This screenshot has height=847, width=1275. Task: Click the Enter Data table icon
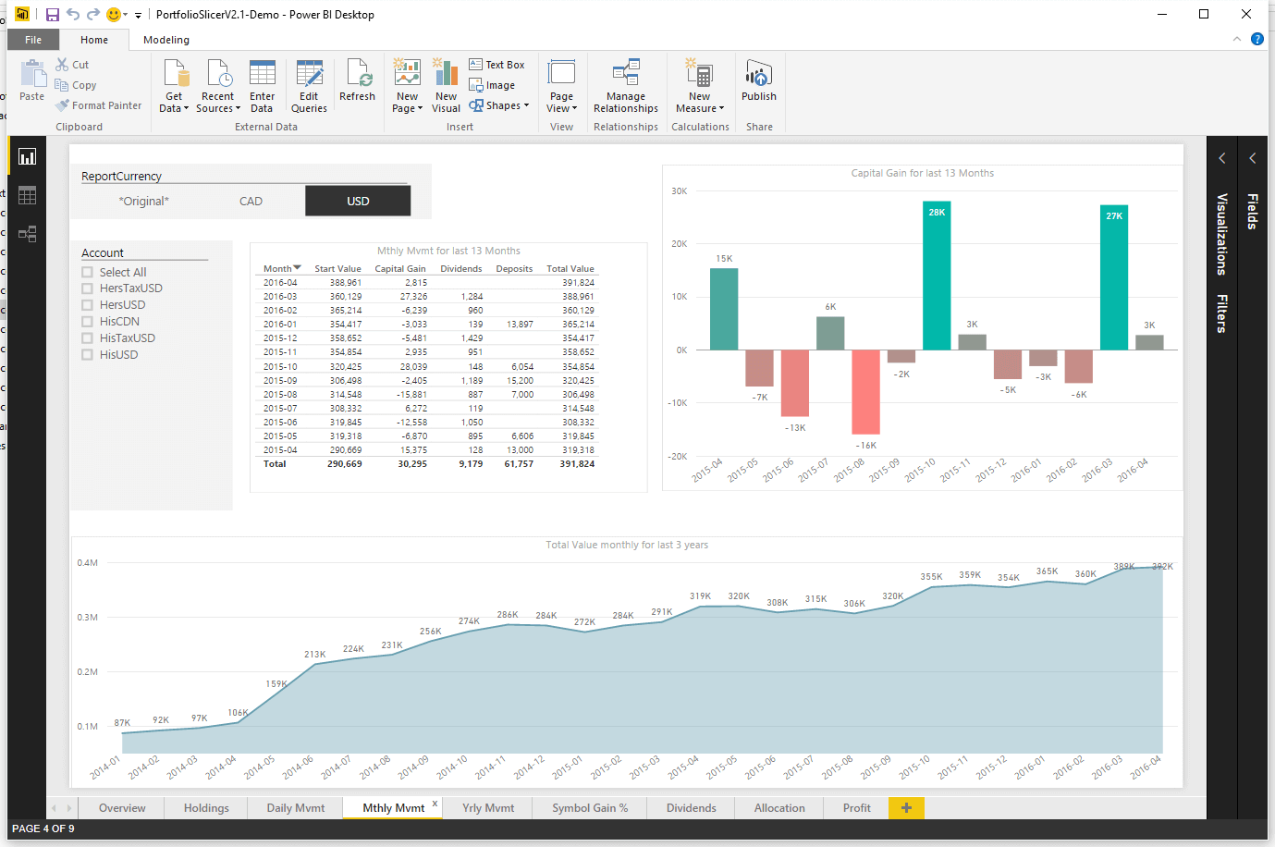263,74
